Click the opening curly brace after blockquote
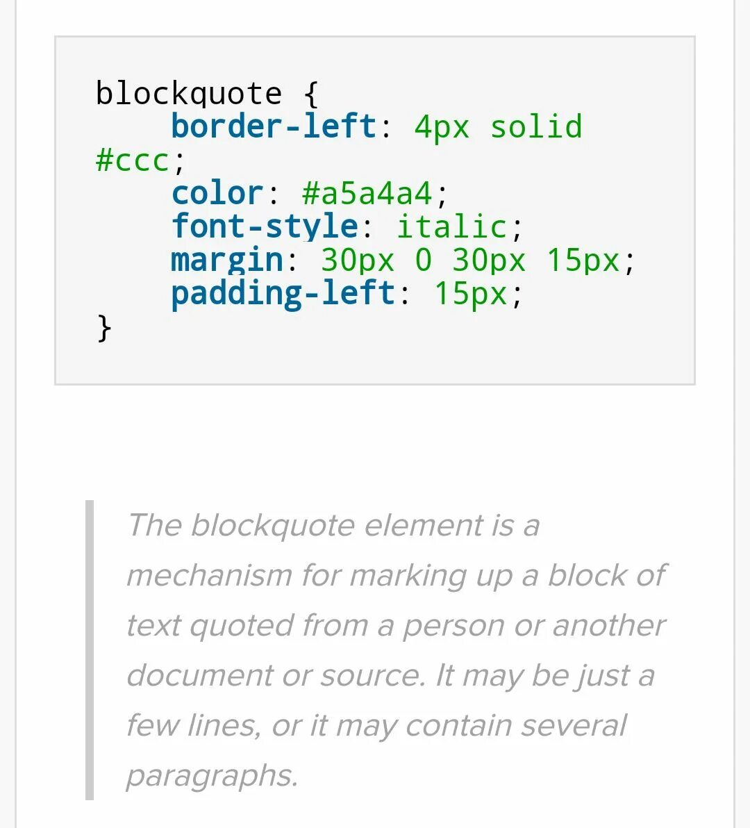 (x=311, y=94)
